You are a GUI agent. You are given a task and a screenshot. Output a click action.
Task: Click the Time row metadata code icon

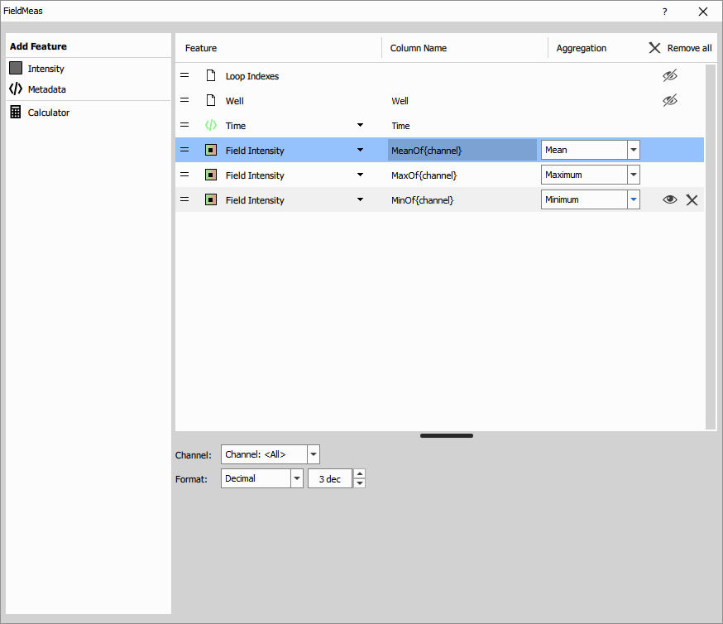[211, 126]
